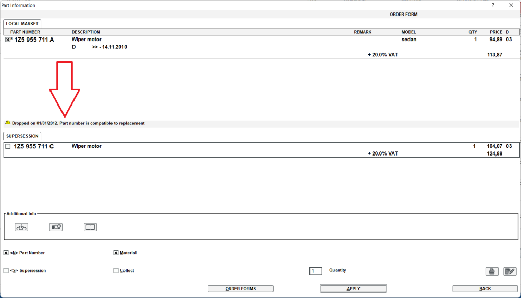
Task: Click the QTY column header
Action: click(x=473, y=32)
